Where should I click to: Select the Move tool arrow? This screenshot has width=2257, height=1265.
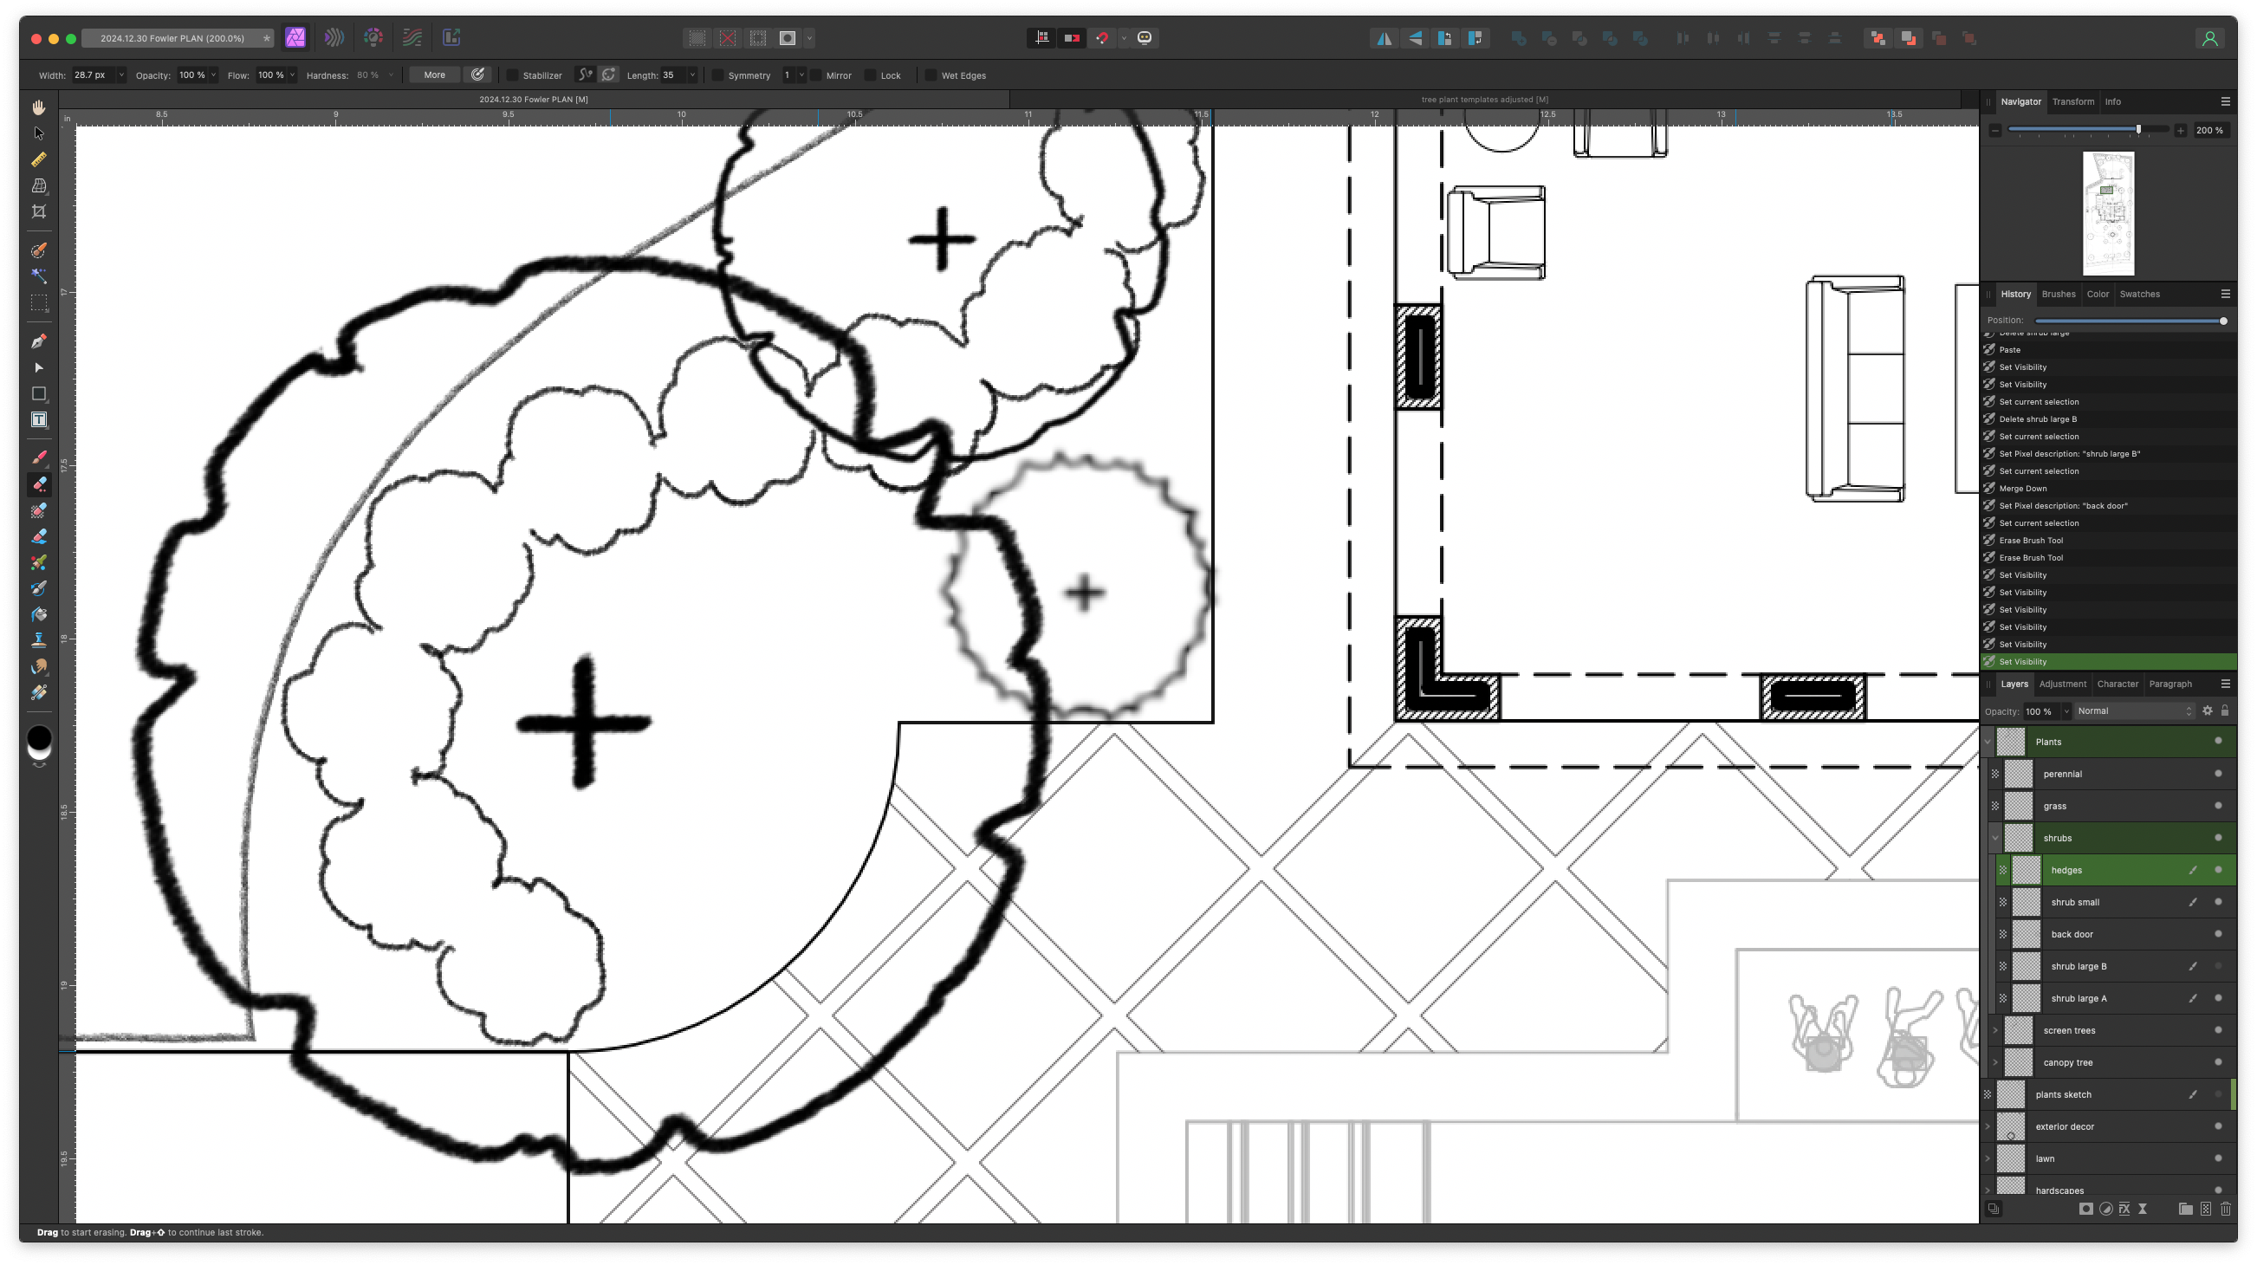pos(38,133)
